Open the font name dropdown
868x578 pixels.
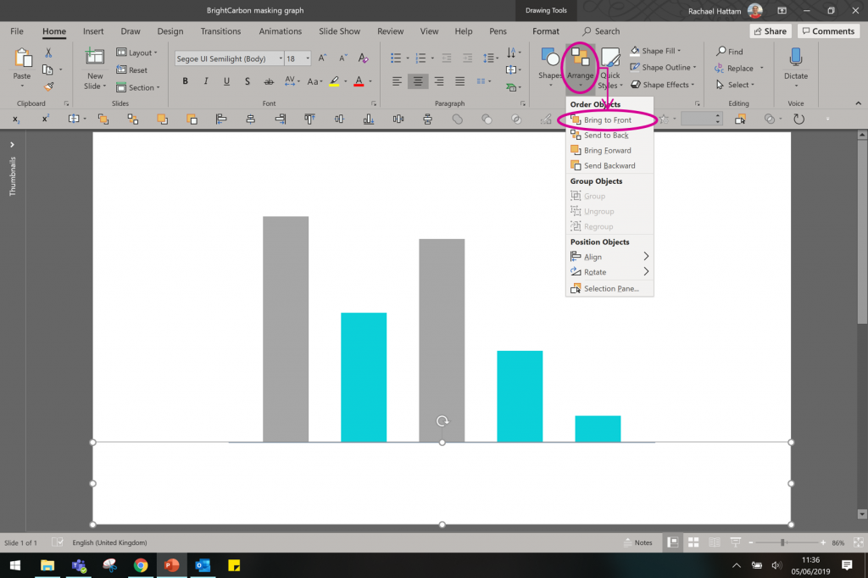coord(280,58)
